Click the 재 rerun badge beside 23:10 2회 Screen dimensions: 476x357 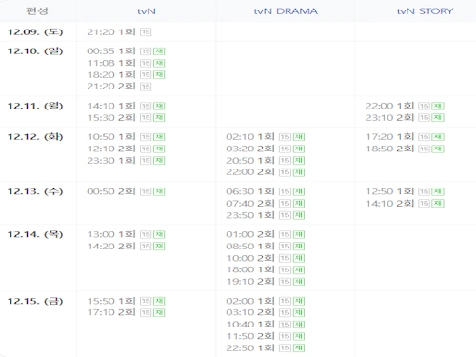pyautogui.click(x=438, y=118)
